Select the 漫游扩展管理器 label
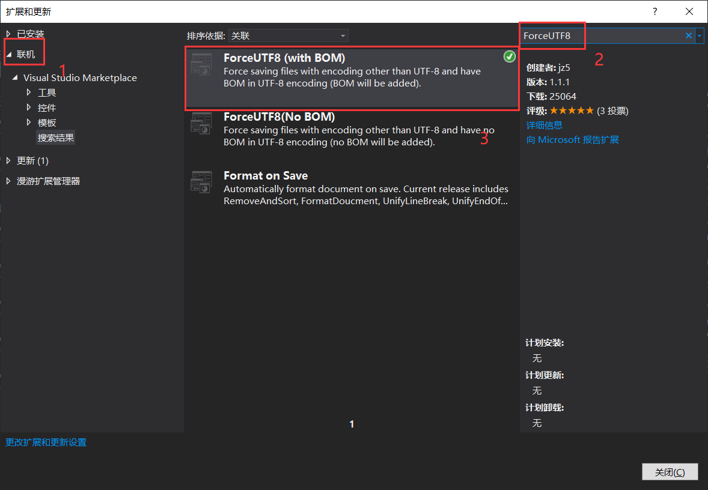This screenshot has height=490, width=708. [x=48, y=181]
